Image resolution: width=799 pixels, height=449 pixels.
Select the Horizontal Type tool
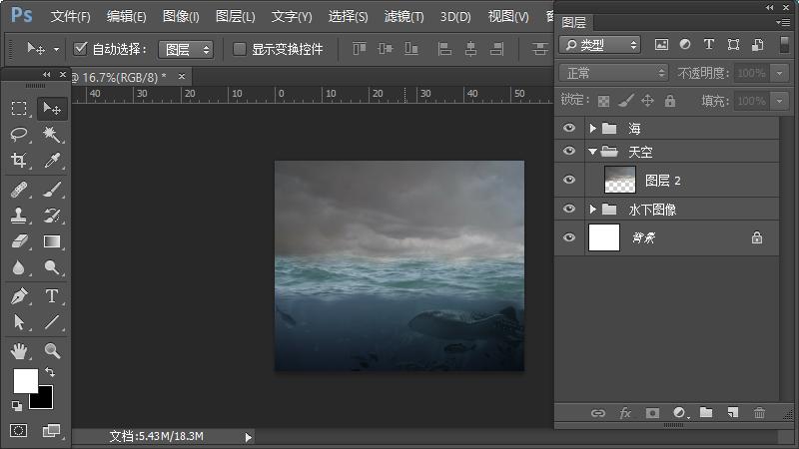(52, 295)
